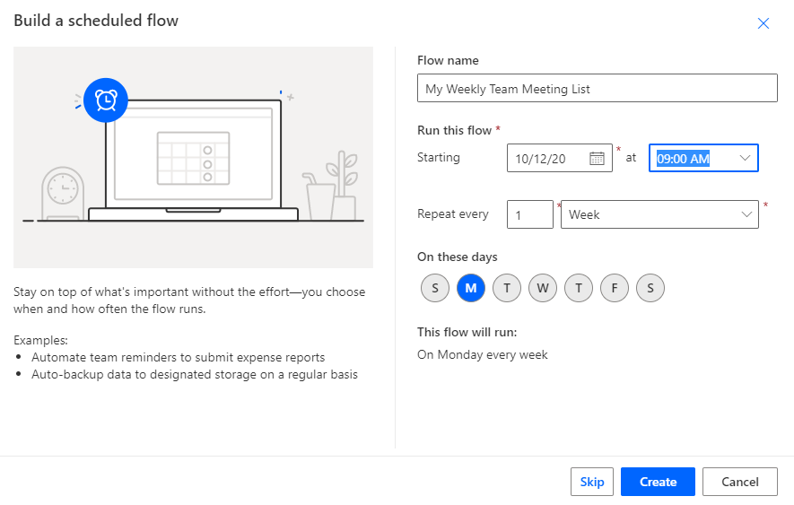Image resolution: width=794 pixels, height=505 pixels.
Task: Click the Starting date field
Action: [547, 159]
